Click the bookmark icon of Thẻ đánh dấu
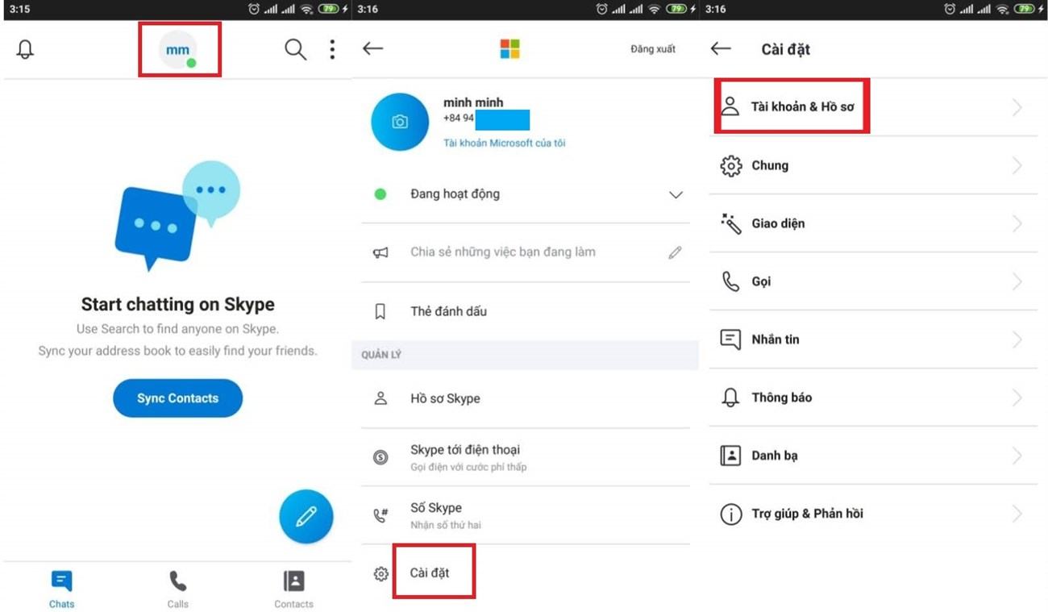This screenshot has height=612, width=1048. pos(381,311)
